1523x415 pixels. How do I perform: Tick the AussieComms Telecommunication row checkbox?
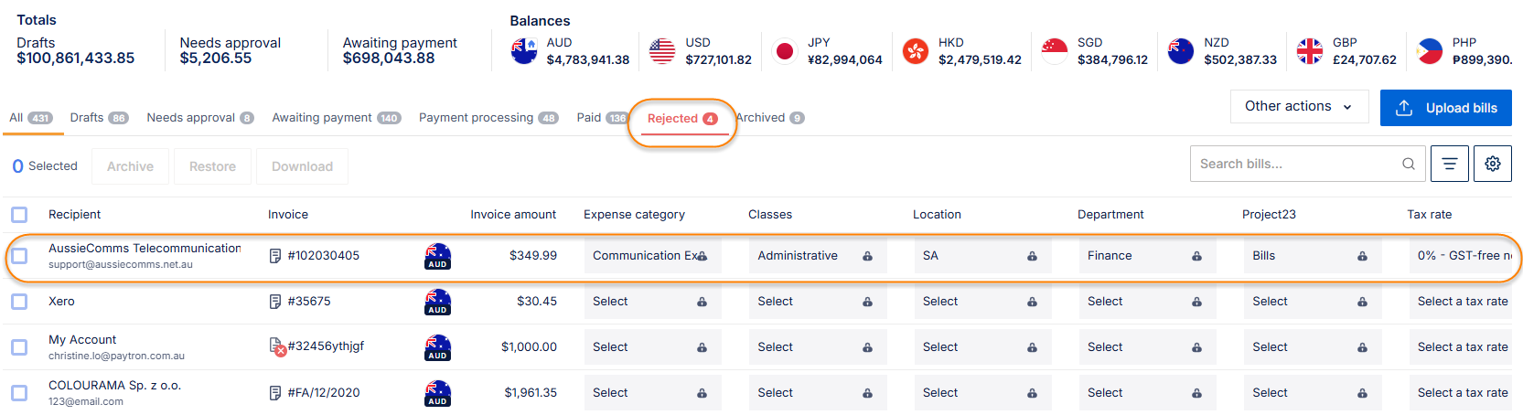pos(19,256)
